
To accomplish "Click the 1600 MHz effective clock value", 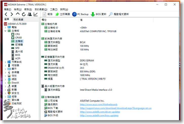I will [x=85, y=75].
